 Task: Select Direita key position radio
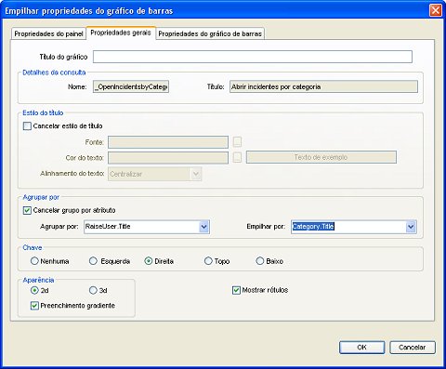(x=149, y=261)
